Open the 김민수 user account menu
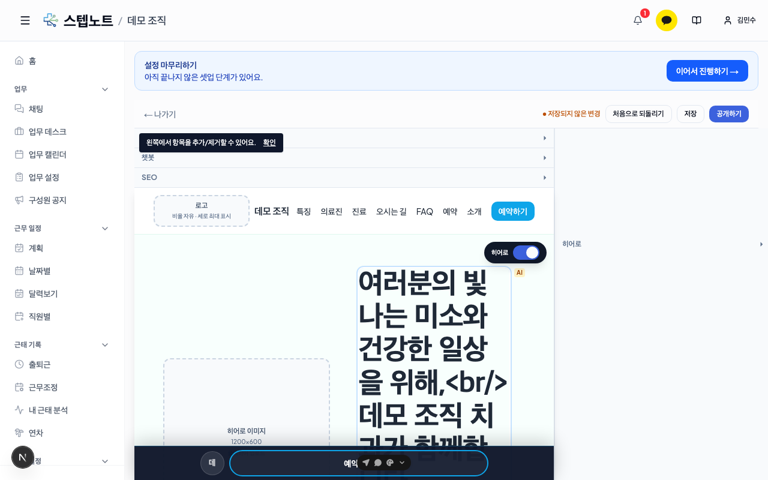The width and height of the screenshot is (768, 480). point(740,20)
